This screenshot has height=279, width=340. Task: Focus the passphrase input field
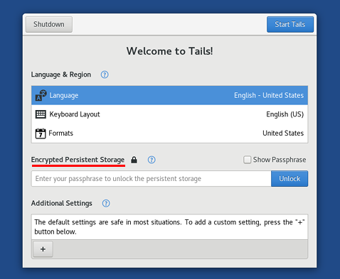pyautogui.click(x=152, y=179)
